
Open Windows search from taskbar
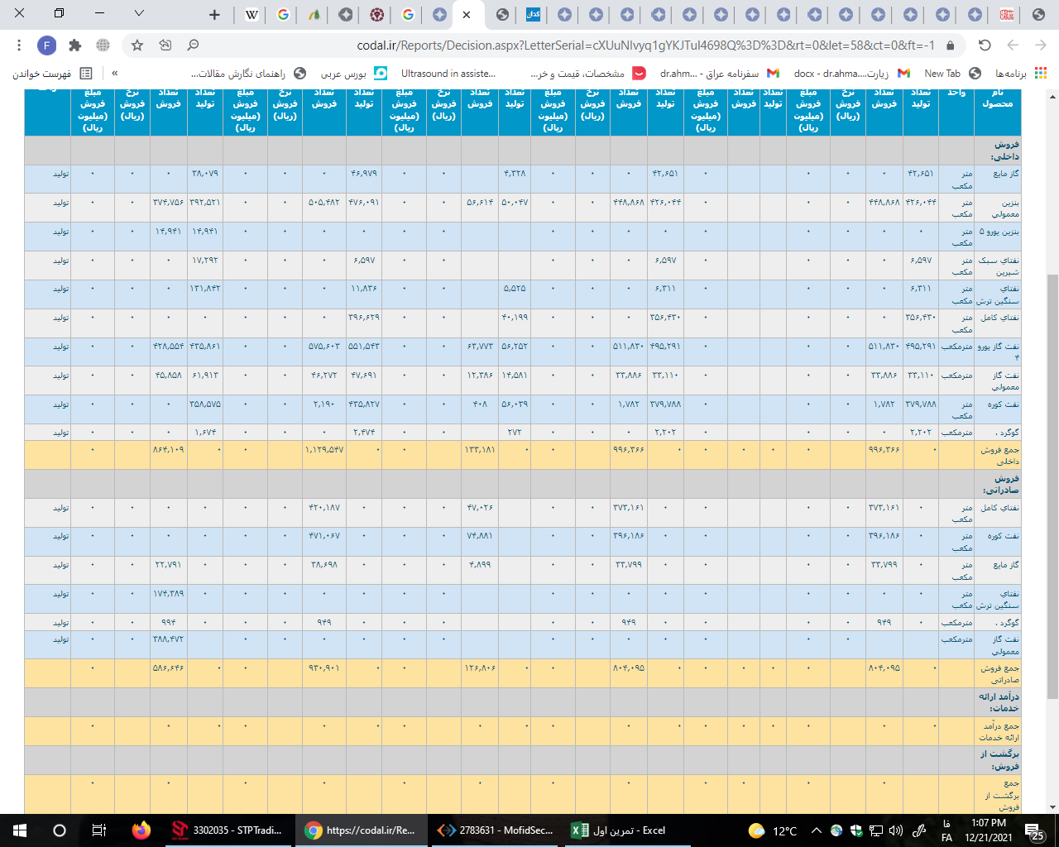pos(60,830)
